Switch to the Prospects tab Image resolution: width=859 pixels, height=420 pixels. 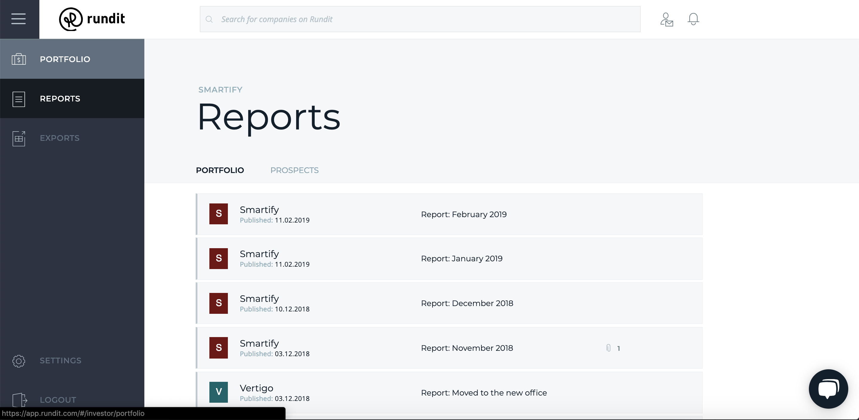[294, 170]
